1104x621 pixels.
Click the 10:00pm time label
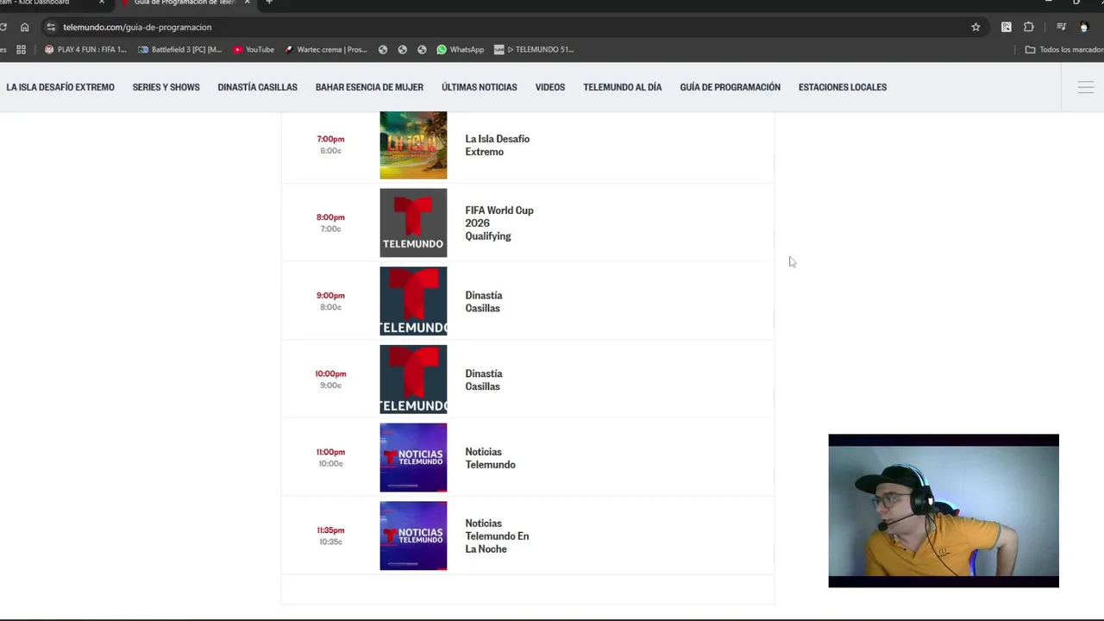(x=330, y=374)
